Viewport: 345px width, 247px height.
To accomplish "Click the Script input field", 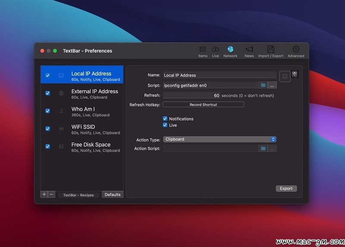I will pos(211,85).
